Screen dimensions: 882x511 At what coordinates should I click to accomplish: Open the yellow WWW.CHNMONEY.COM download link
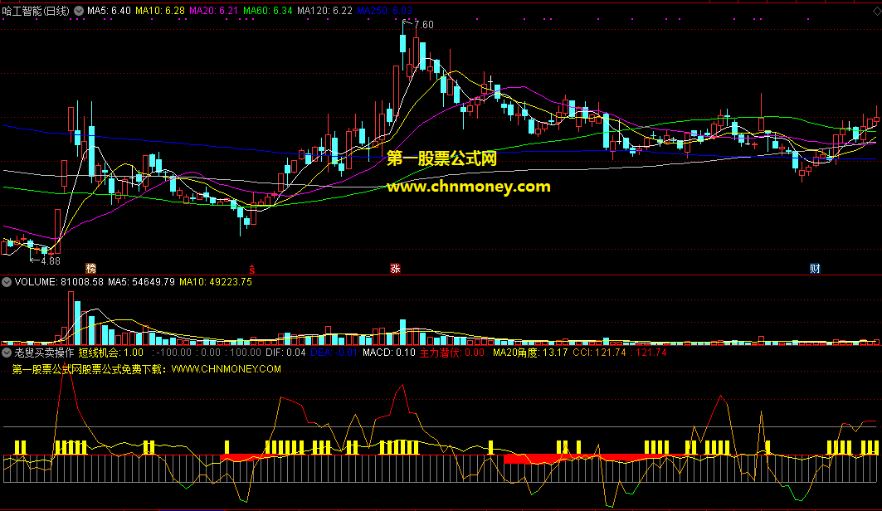tap(227, 369)
